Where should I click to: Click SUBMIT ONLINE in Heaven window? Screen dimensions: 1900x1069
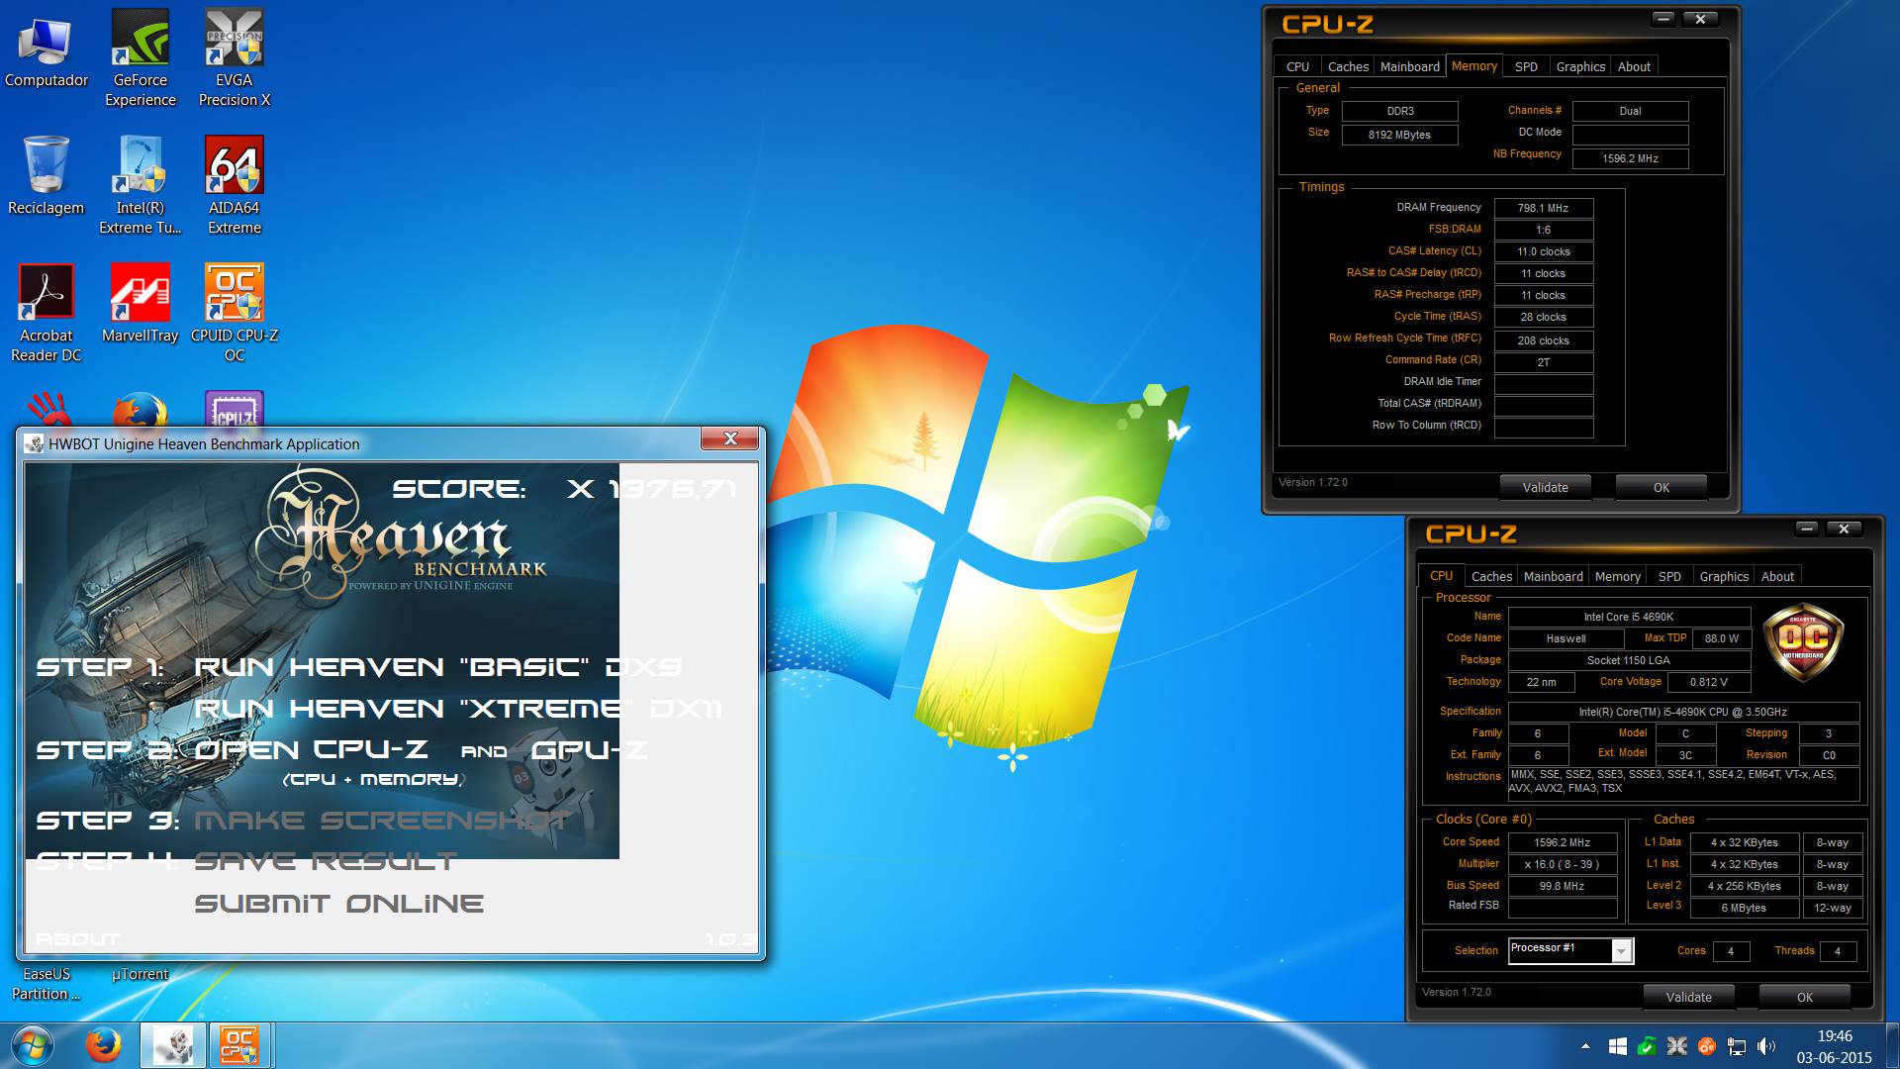click(x=339, y=904)
